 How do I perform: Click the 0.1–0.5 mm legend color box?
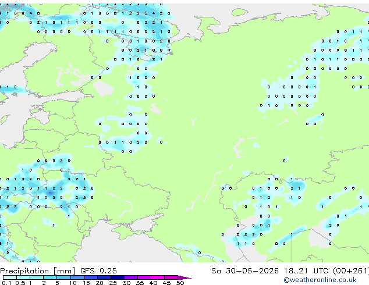click(x=10, y=277)
